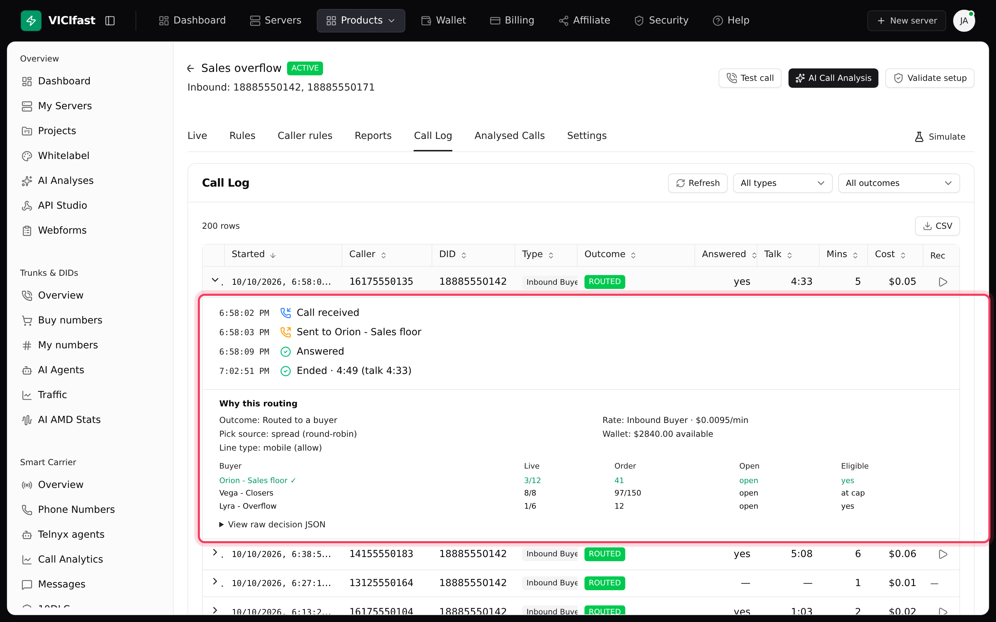Click the Refresh button
This screenshot has width=996, height=622.
tap(698, 183)
